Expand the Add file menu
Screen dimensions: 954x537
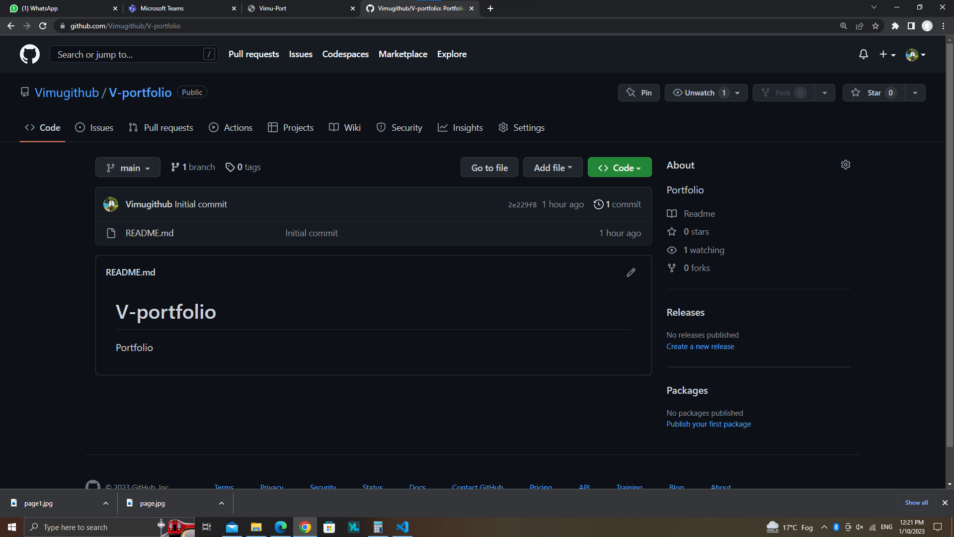pyautogui.click(x=553, y=168)
